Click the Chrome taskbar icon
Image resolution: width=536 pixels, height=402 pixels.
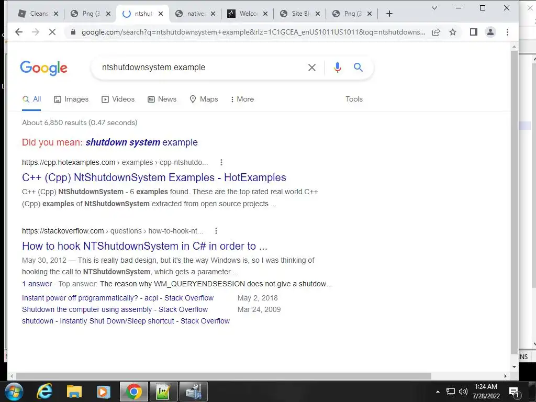point(133,392)
